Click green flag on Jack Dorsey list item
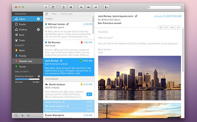The width and height of the screenshot is (197, 122). [x=81, y=61]
